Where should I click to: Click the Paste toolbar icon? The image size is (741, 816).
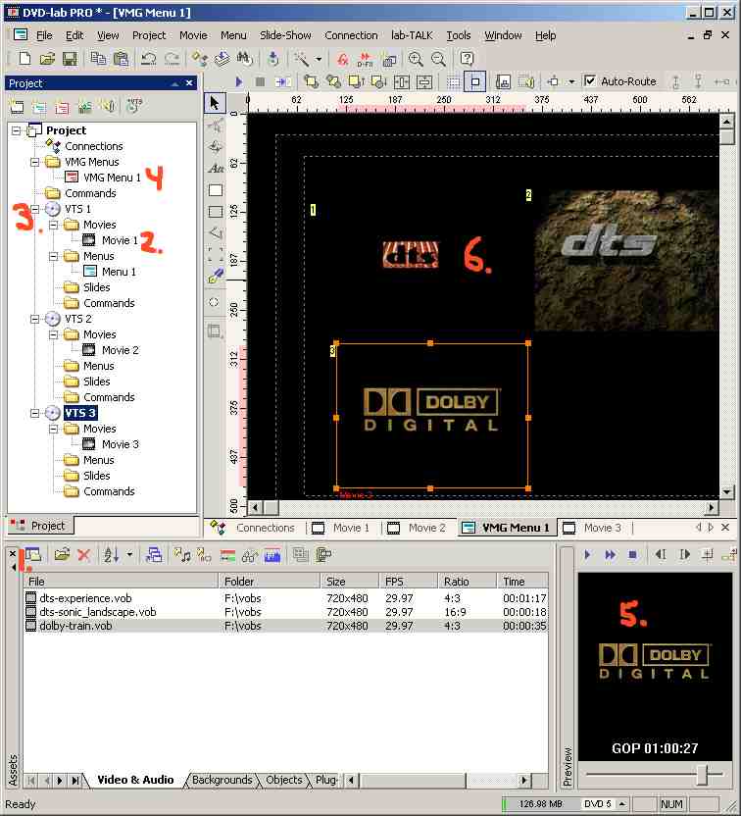point(121,59)
